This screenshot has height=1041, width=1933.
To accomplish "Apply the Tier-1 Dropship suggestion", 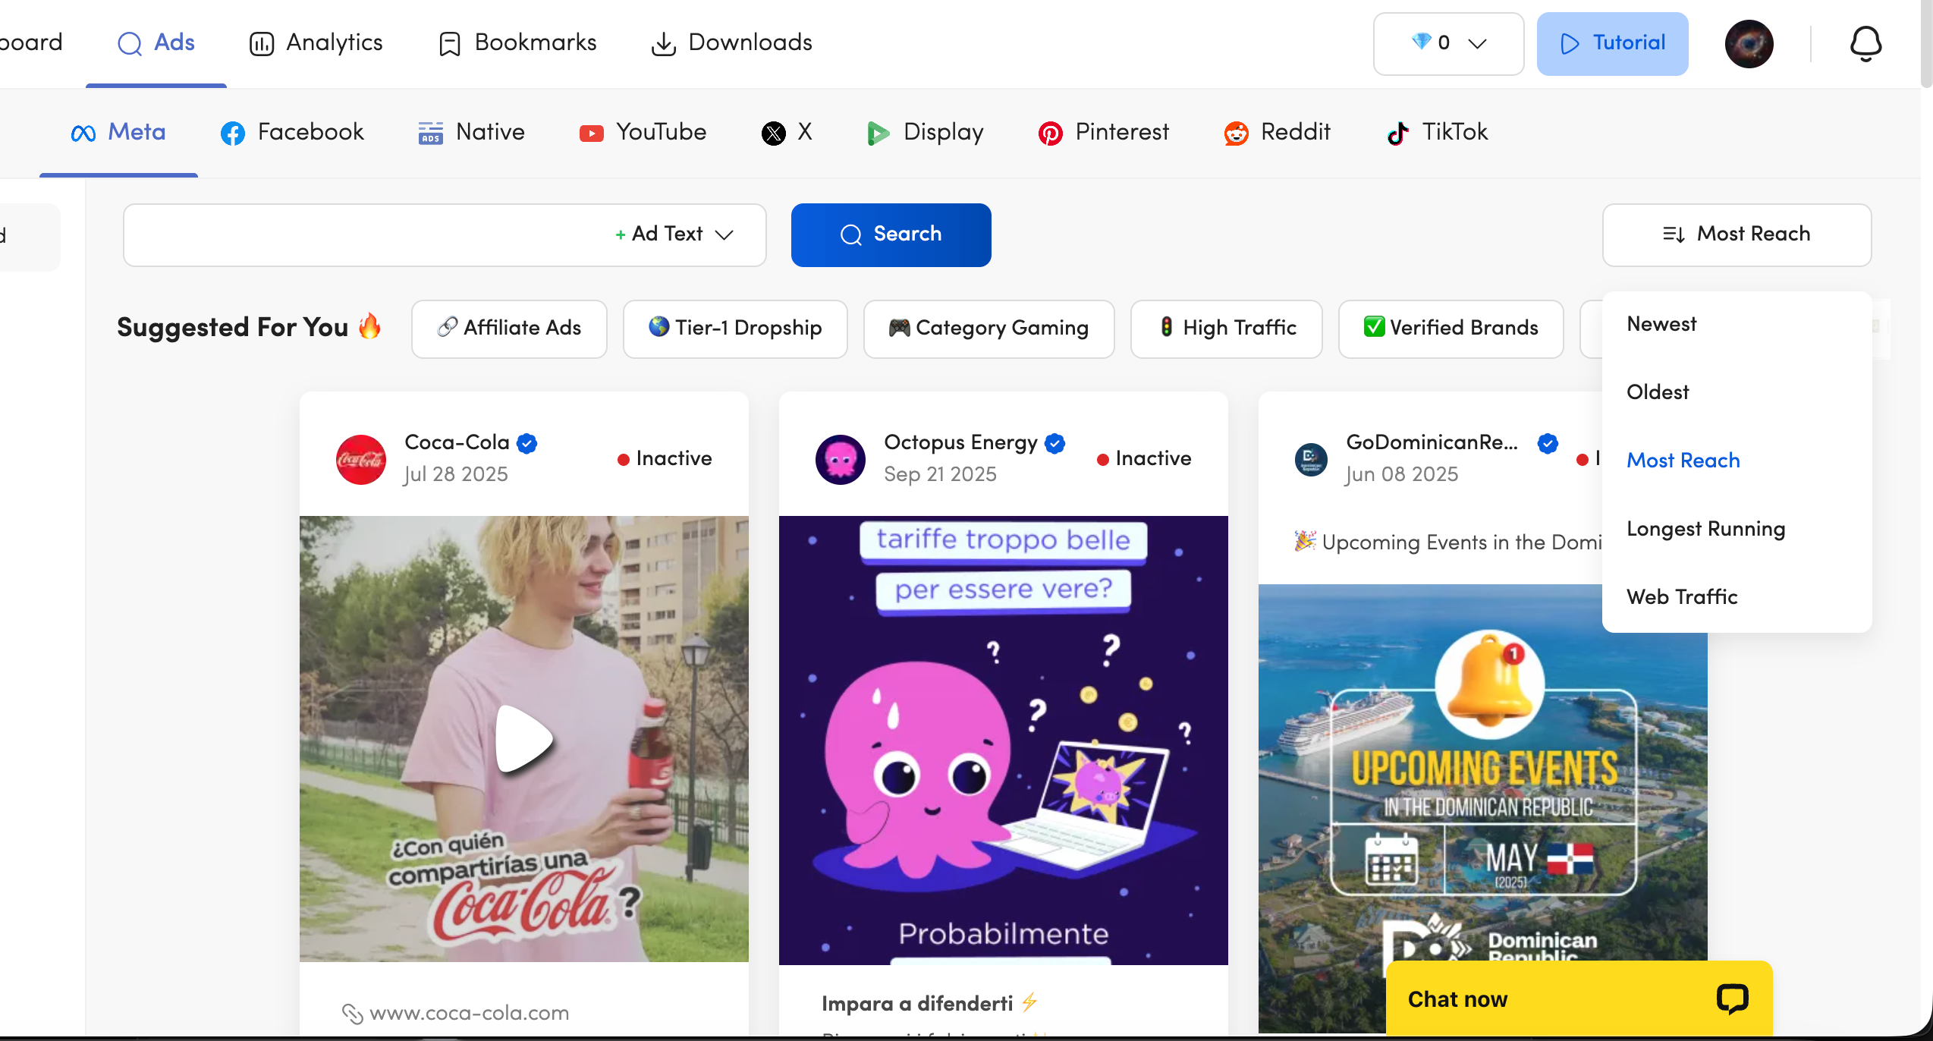I will (735, 329).
